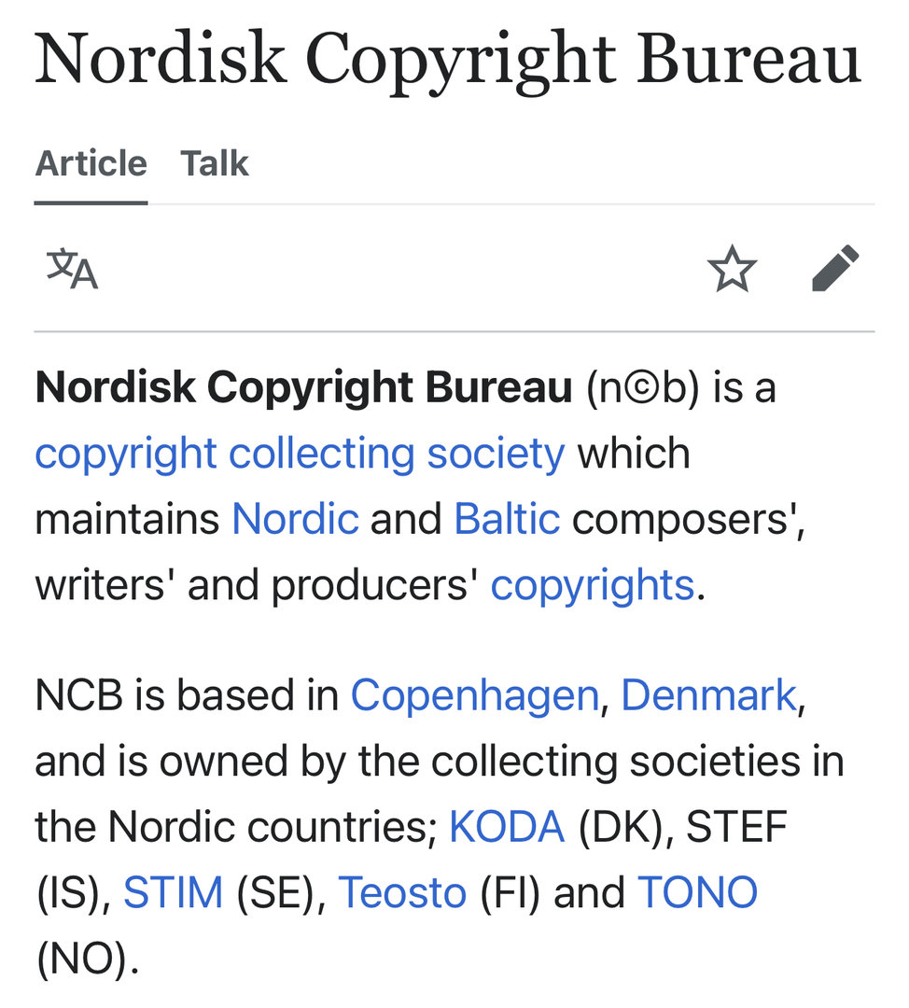Open the 'Baltic' link
Image resolution: width=909 pixels, height=1008 pixels.
[x=507, y=519]
